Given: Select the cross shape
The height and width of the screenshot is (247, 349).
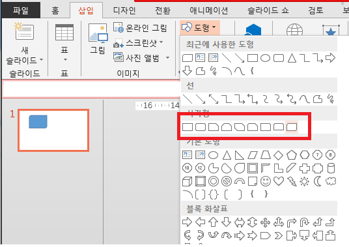Looking at the screenshot, I should point(305,168).
